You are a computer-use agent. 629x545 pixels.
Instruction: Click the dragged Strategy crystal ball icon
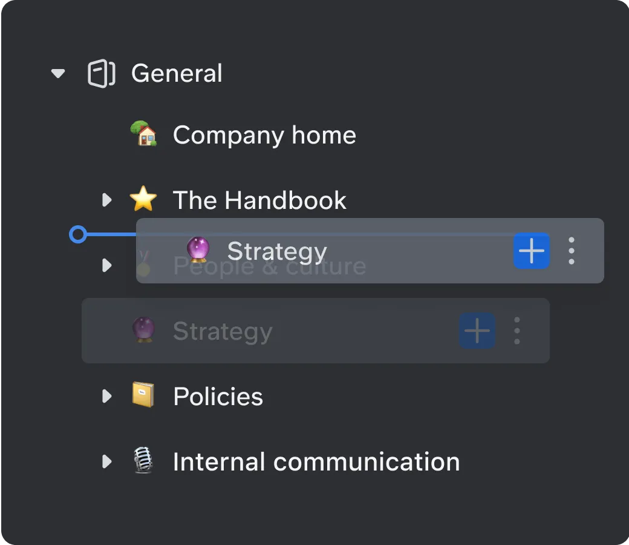coord(198,250)
